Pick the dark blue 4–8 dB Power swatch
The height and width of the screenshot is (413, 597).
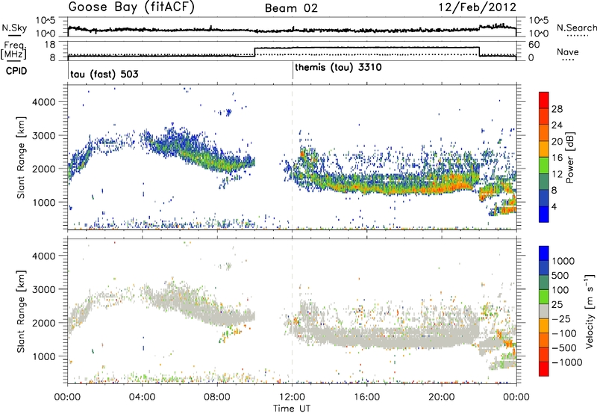[x=544, y=198]
